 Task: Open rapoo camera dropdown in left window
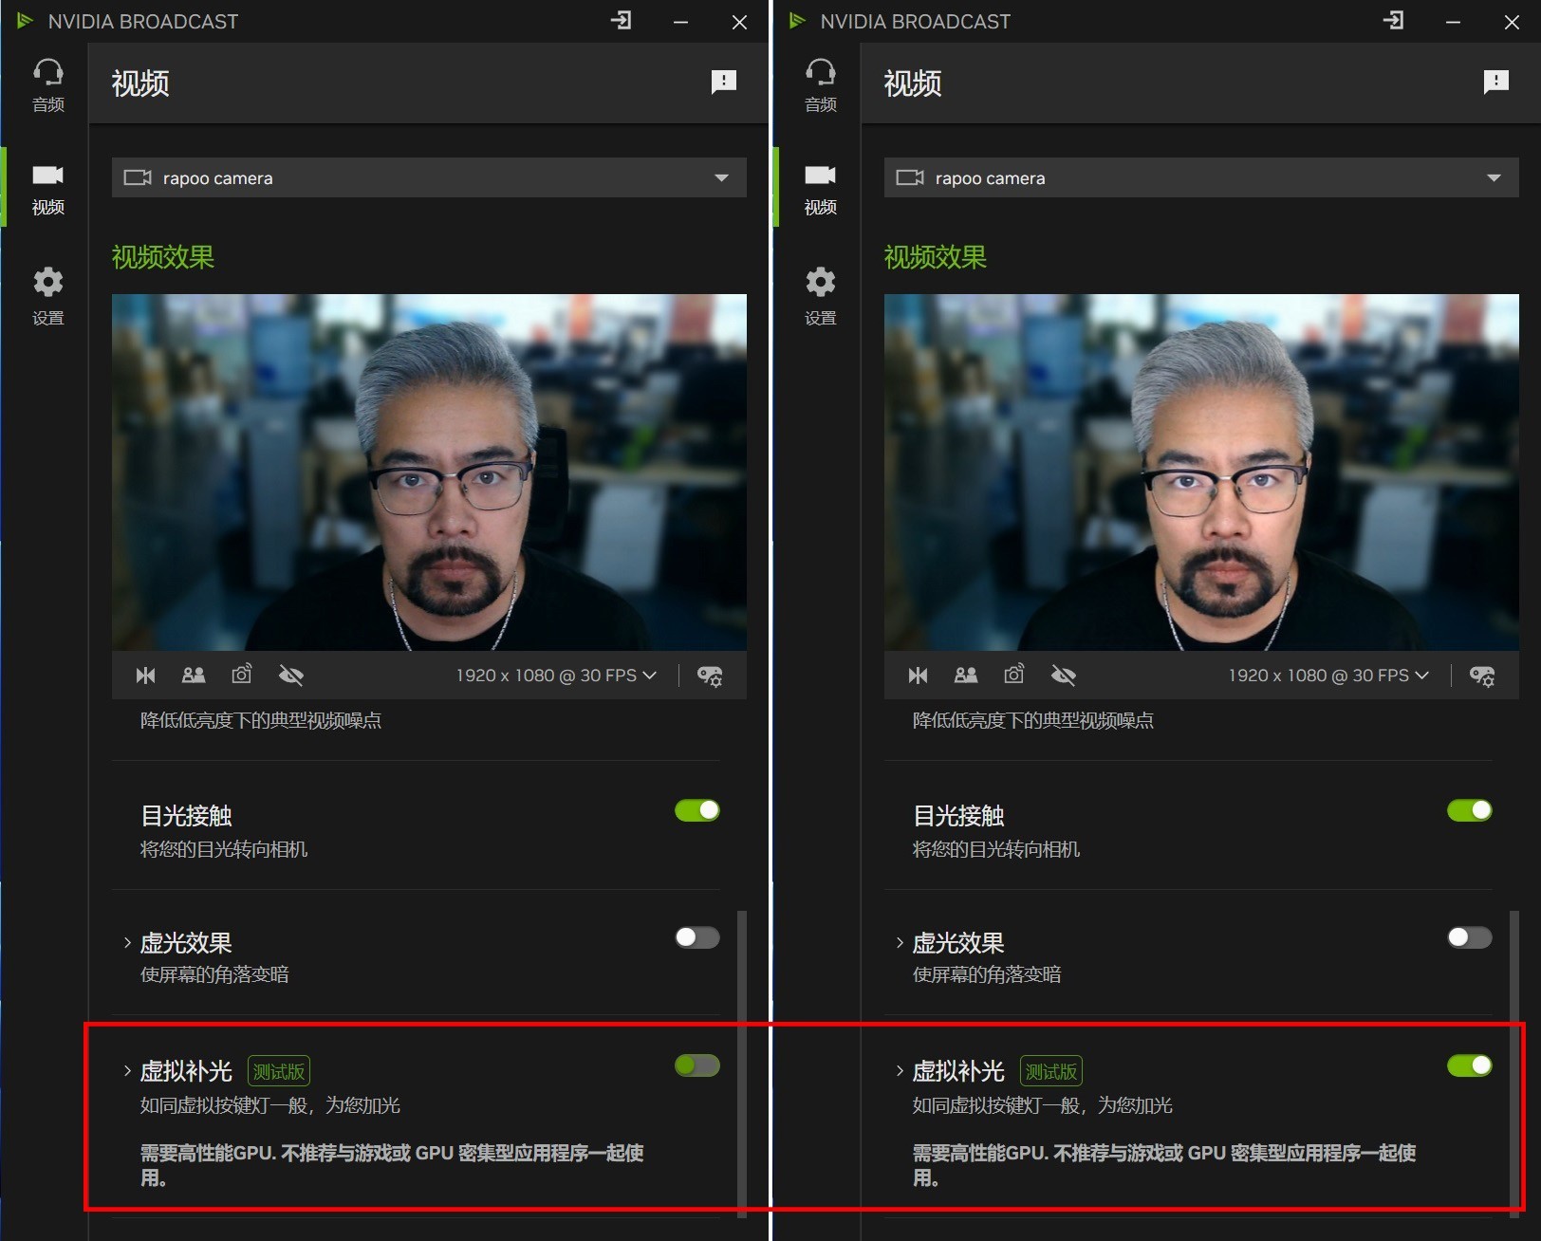pyautogui.click(x=429, y=177)
